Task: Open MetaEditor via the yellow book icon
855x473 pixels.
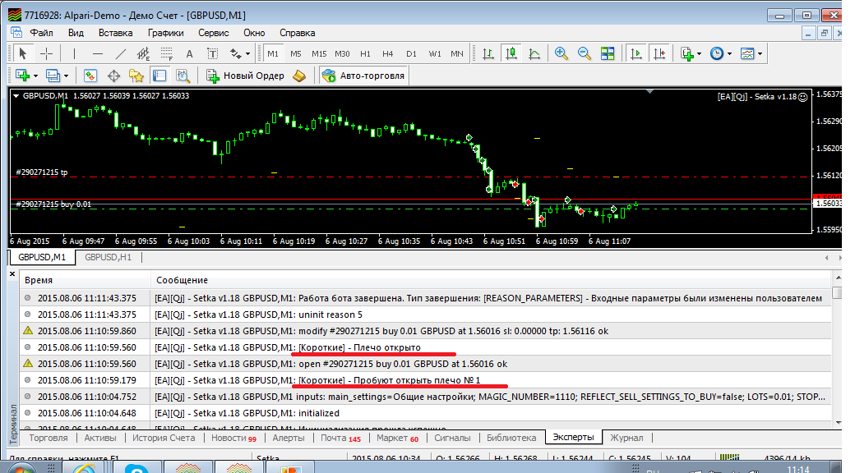Action: pyautogui.click(x=299, y=76)
